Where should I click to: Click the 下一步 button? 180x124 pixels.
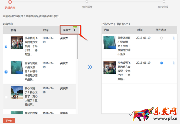[x=9, y=120]
